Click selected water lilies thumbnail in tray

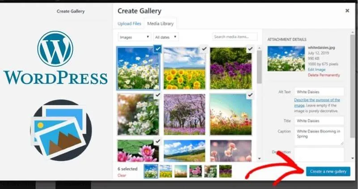pyautogui.click(x=196, y=171)
